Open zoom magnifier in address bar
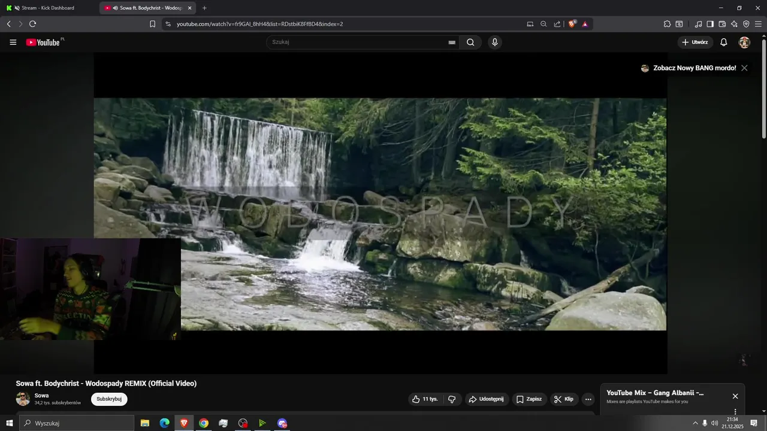The height and width of the screenshot is (431, 767). (x=543, y=24)
